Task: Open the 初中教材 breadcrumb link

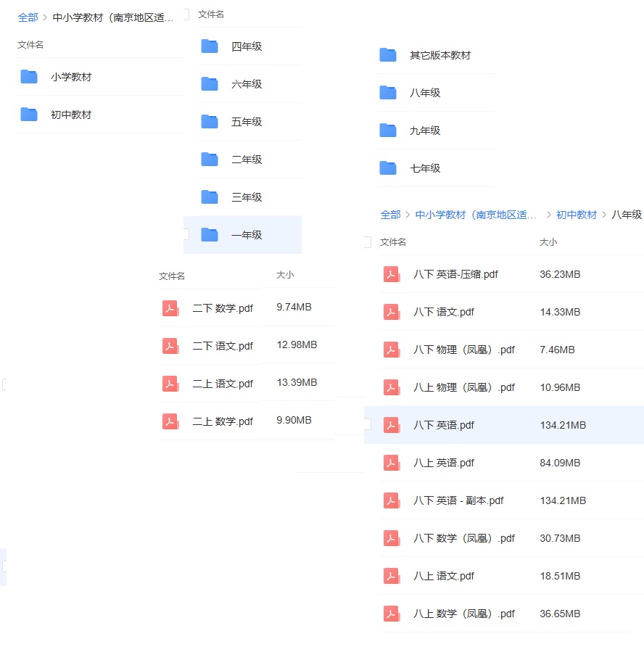Action: pos(577,215)
